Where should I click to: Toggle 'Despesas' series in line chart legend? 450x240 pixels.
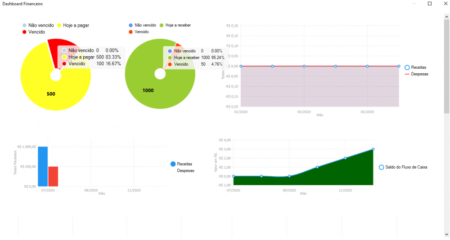point(419,74)
